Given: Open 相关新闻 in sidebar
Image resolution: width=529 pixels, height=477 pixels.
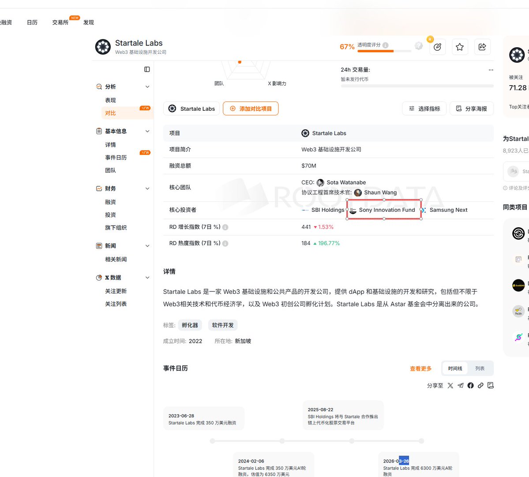Looking at the screenshot, I should point(116,259).
